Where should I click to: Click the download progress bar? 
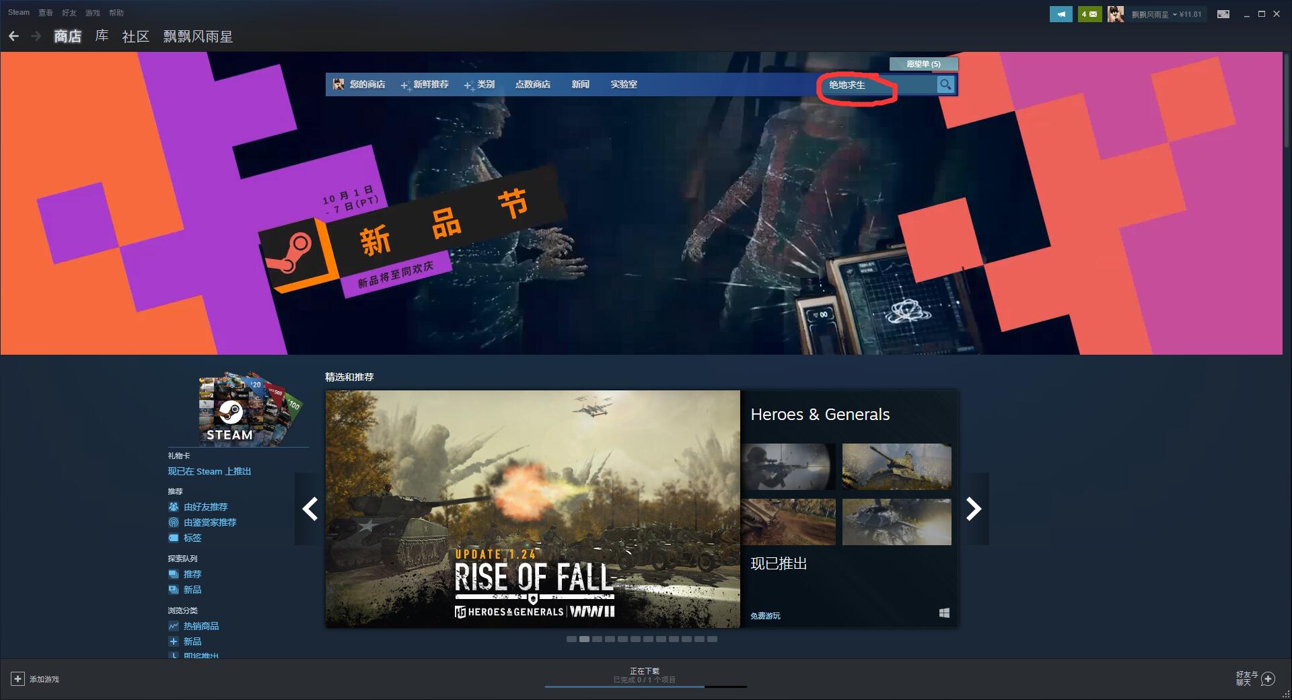tap(645, 687)
